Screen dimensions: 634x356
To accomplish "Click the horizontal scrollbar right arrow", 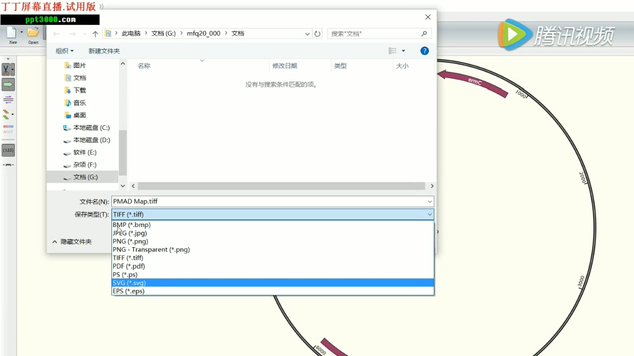I will click(432, 186).
